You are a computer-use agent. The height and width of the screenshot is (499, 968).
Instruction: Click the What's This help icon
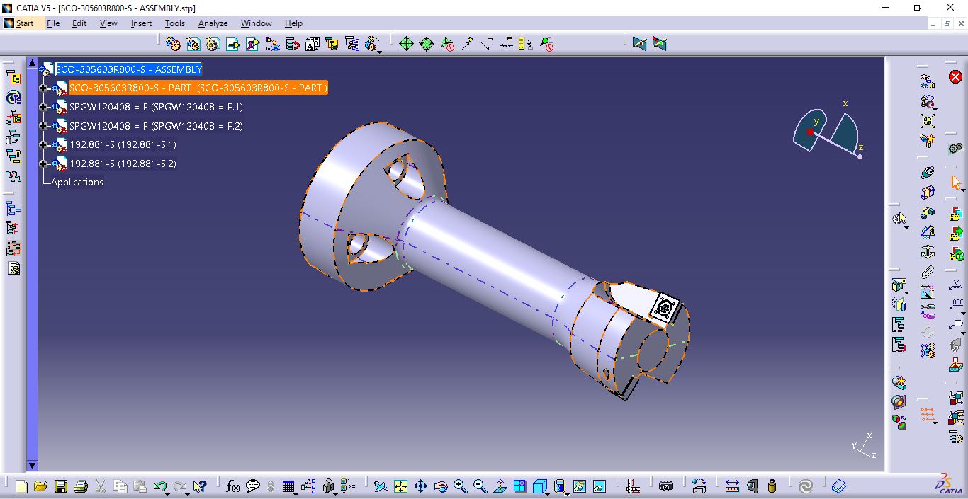click(x=200, y=486)
